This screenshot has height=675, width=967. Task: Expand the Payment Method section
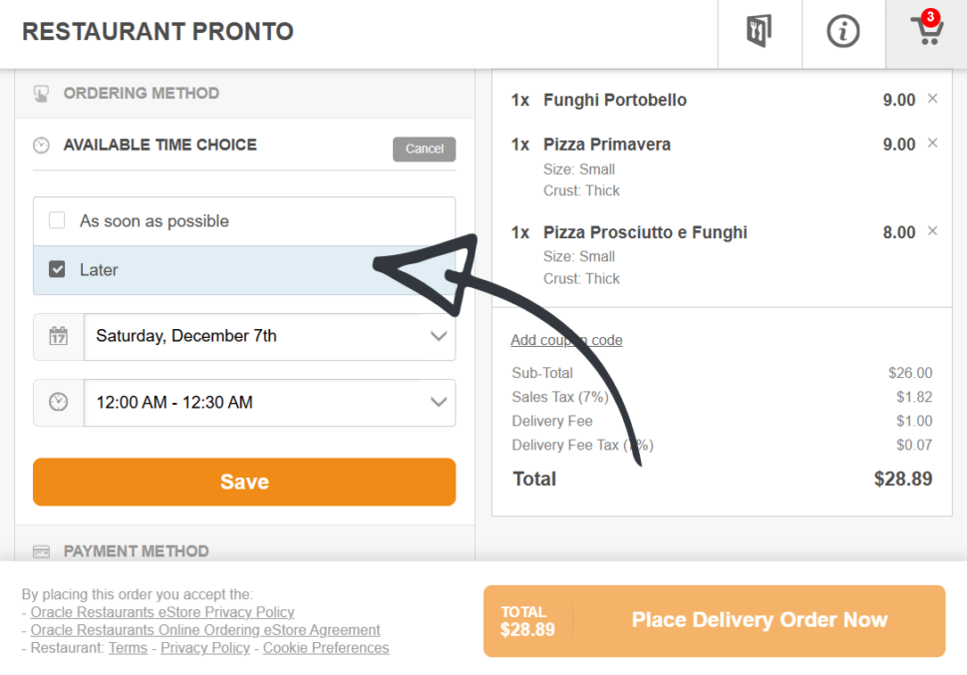[x=137, y=551]
